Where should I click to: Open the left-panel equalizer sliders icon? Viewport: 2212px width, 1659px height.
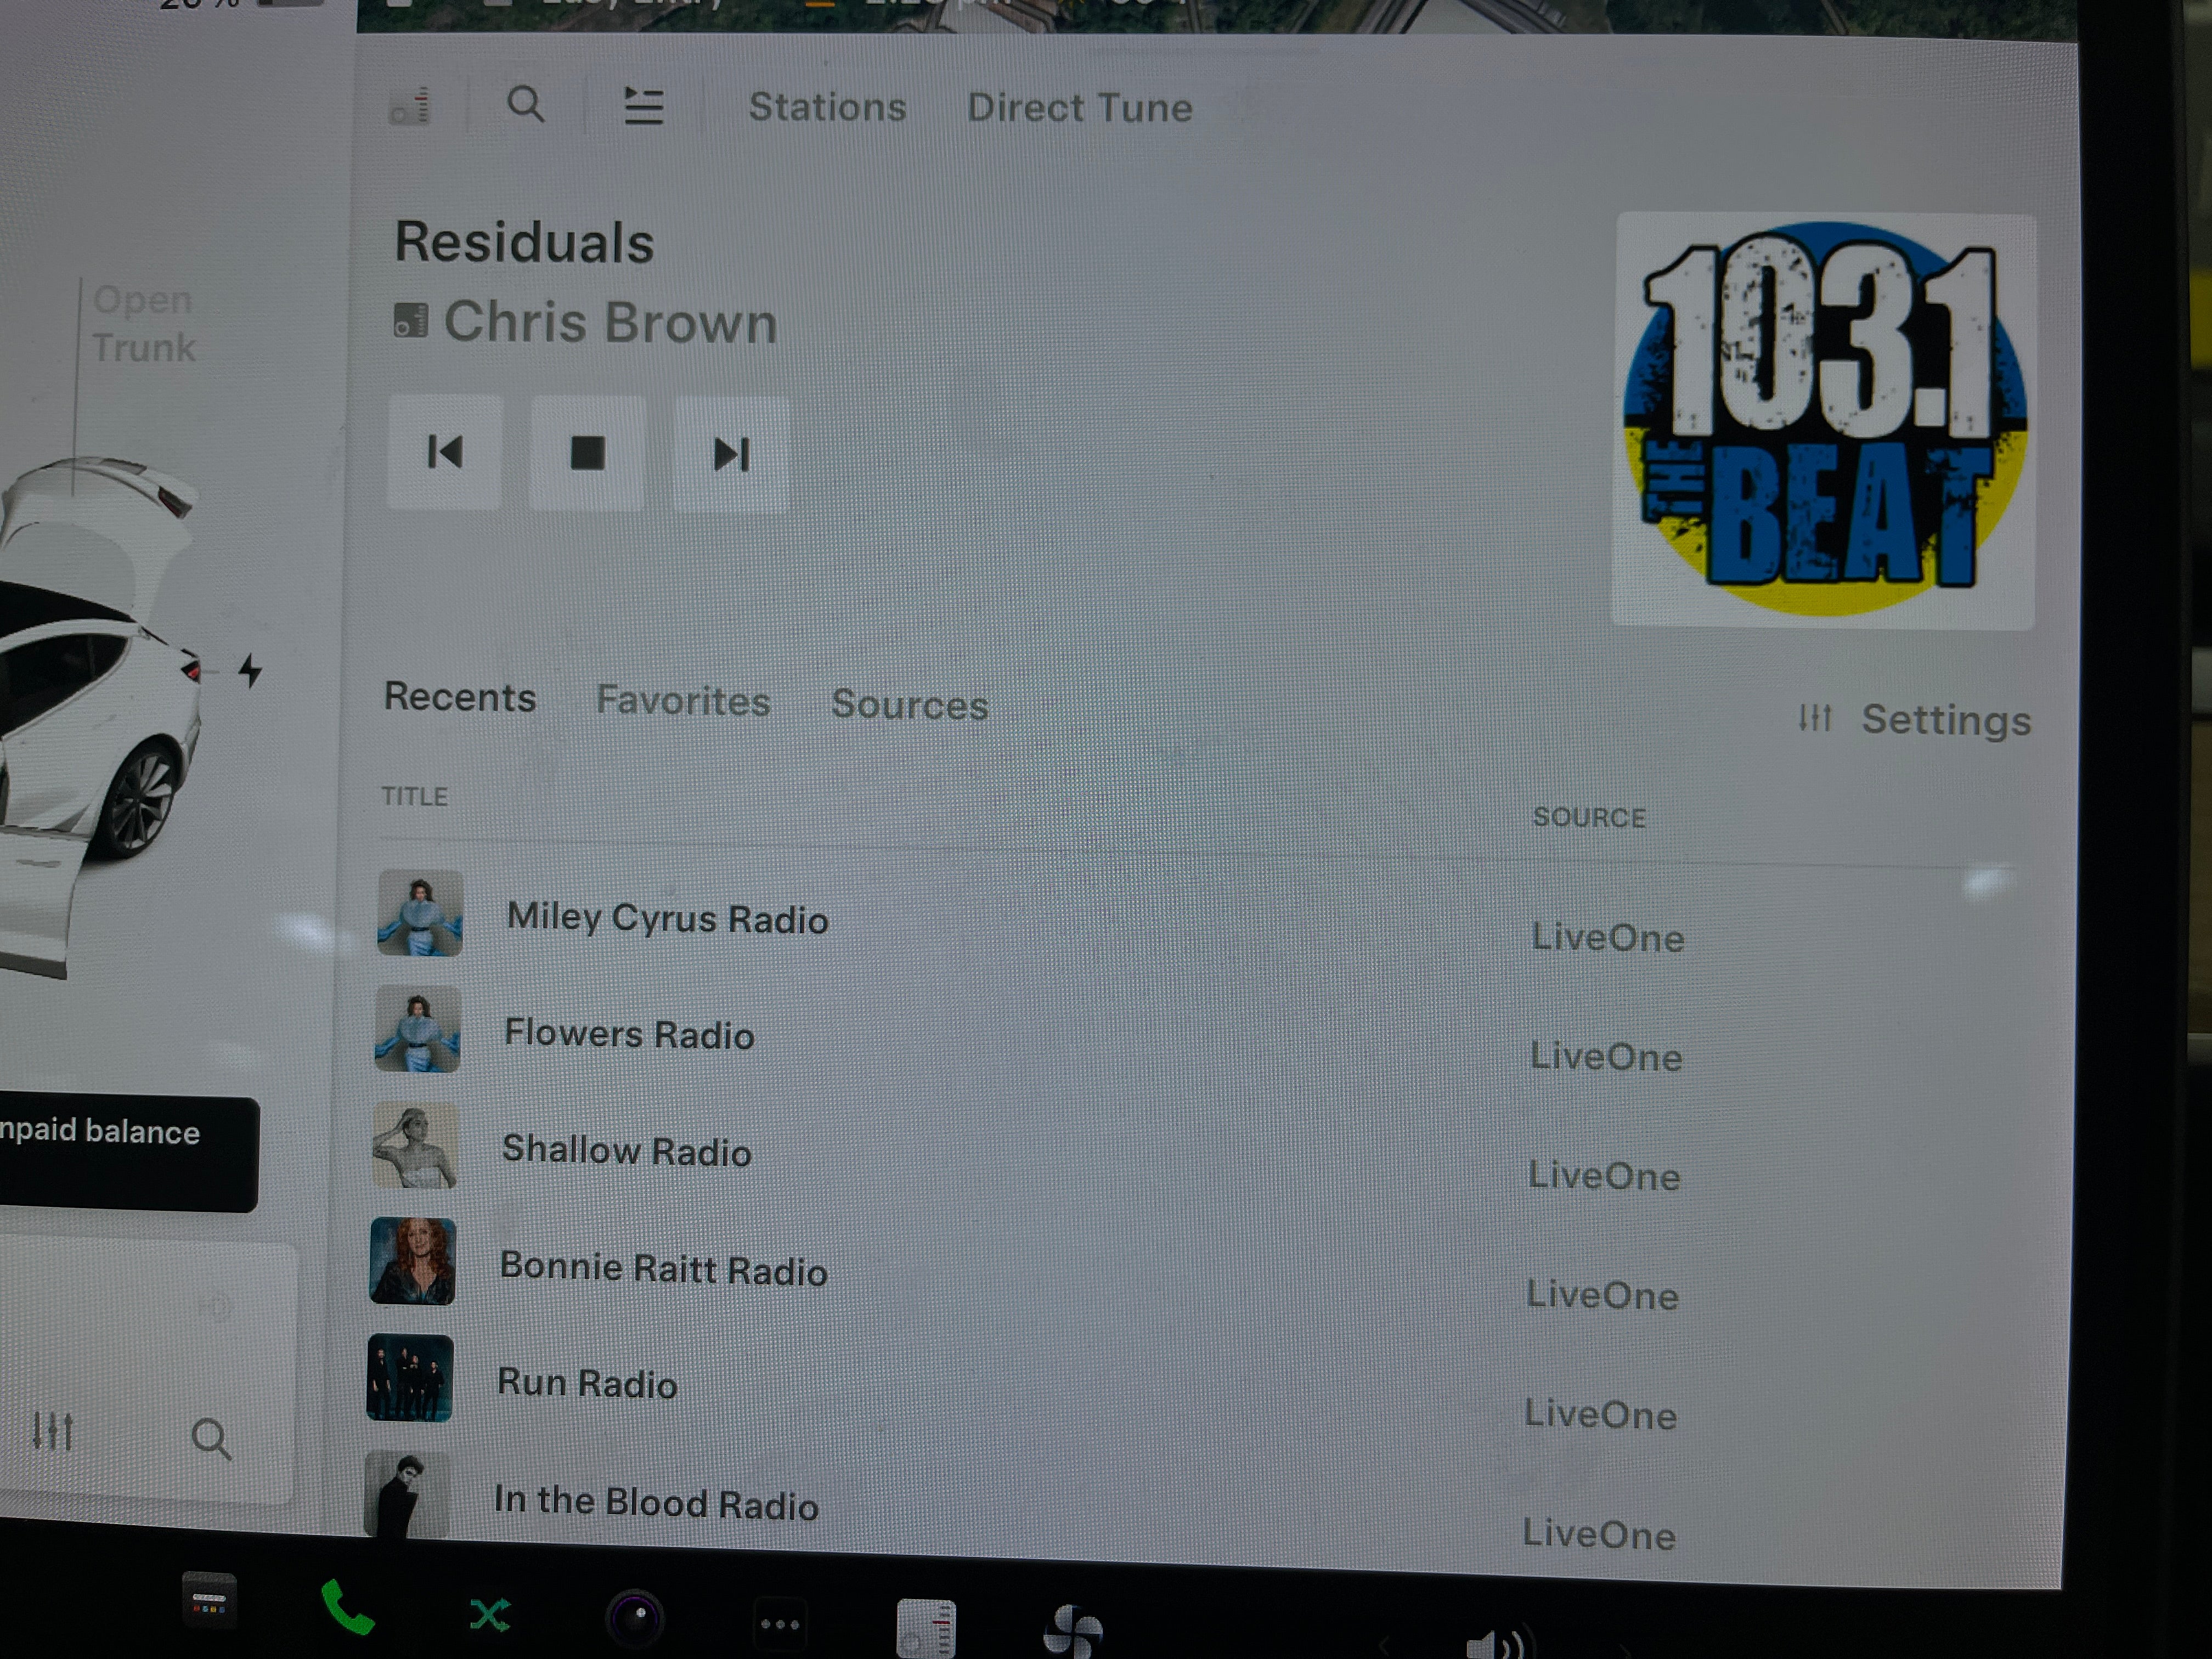(52, 1432)
